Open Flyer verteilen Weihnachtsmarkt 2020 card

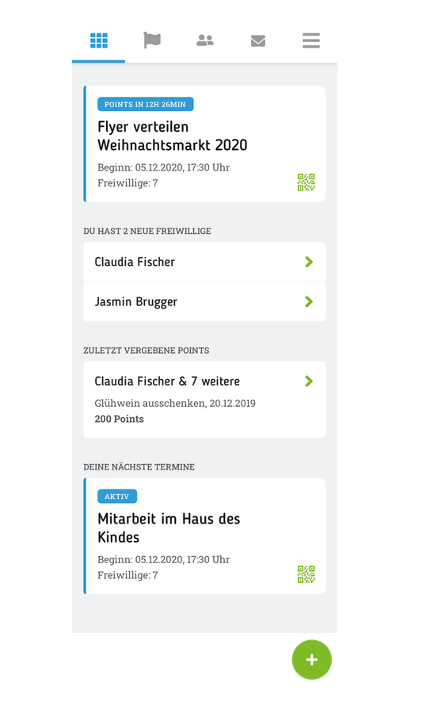pyautogui.click(x=204, y=144)
